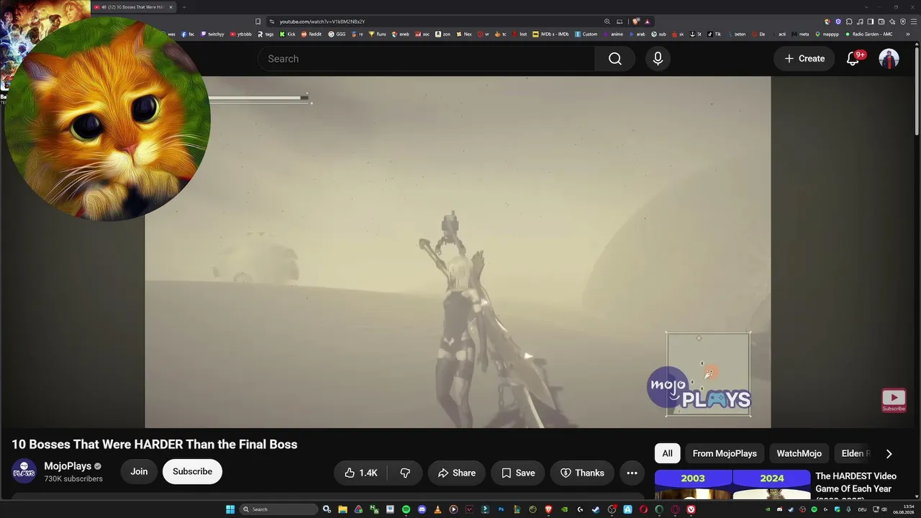Open Discord from the taskbar

point(422,509)
